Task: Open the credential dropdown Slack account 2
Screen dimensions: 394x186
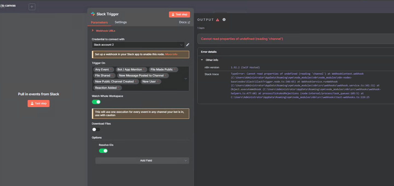Action: [138, 45]
